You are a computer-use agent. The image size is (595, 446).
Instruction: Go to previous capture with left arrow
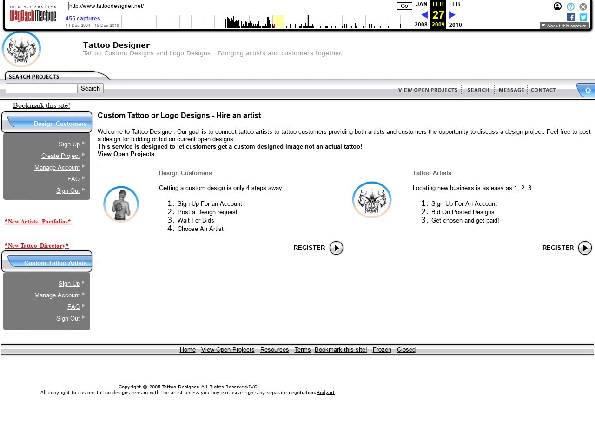click(x=424, y=15)
